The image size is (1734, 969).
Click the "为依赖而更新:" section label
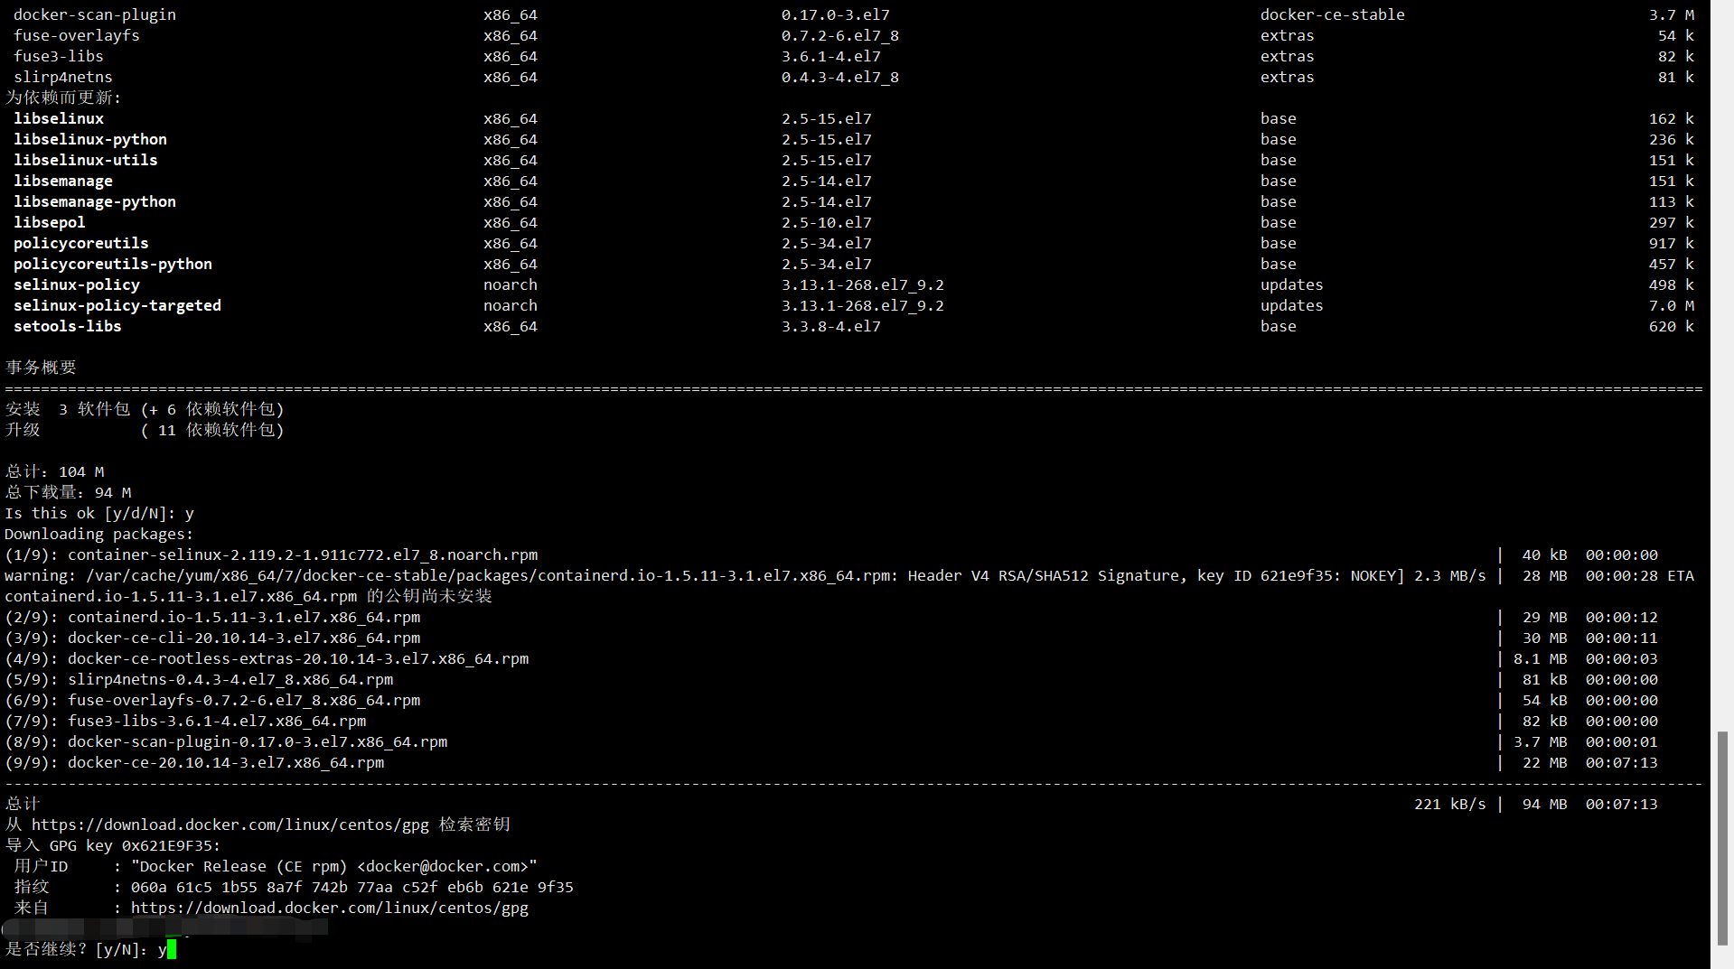[x=63, y=98]
